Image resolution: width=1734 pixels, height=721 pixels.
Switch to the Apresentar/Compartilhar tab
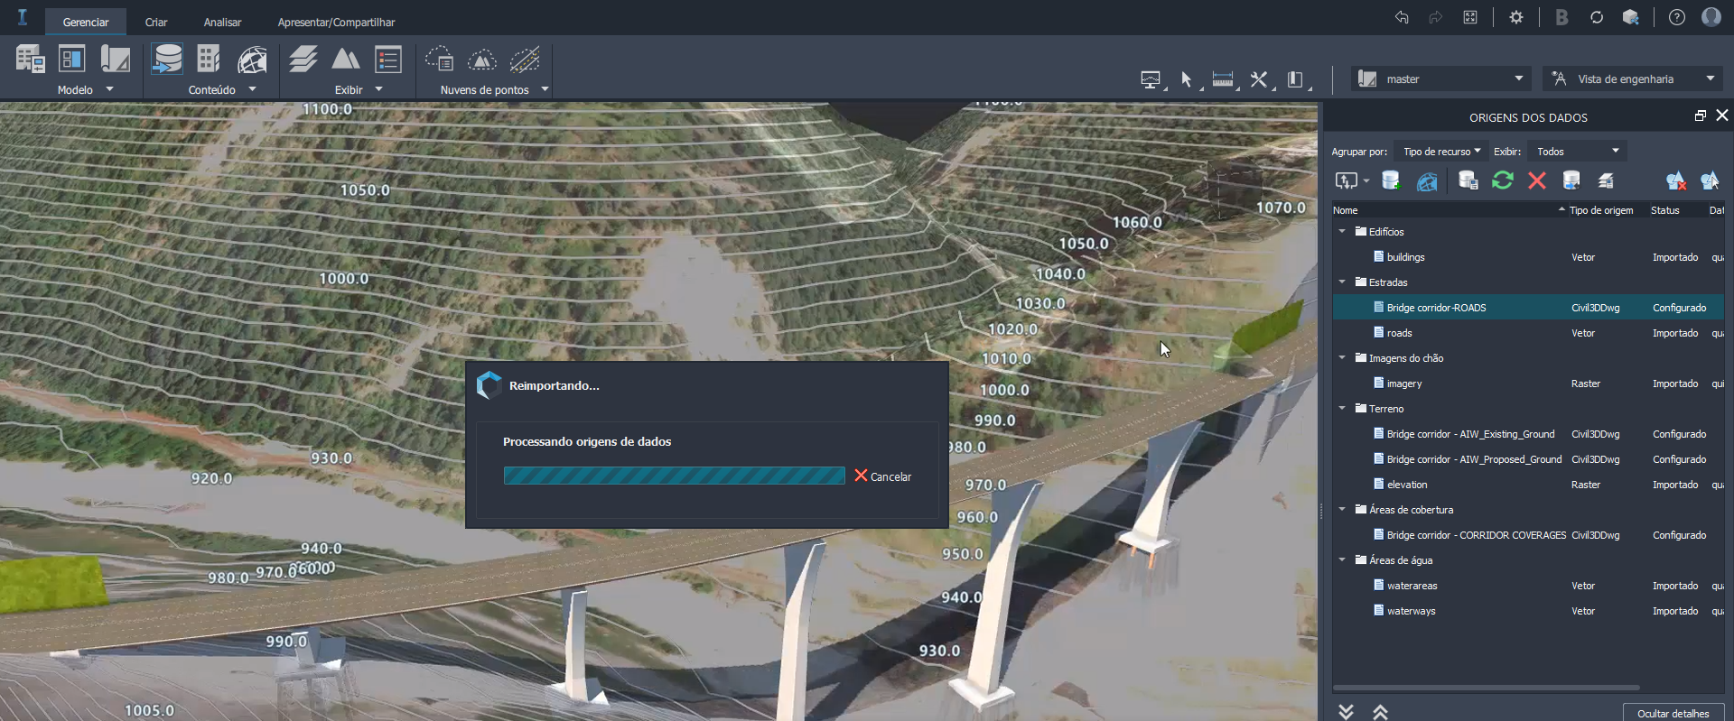pyautogui.click(x=336, y=22)
